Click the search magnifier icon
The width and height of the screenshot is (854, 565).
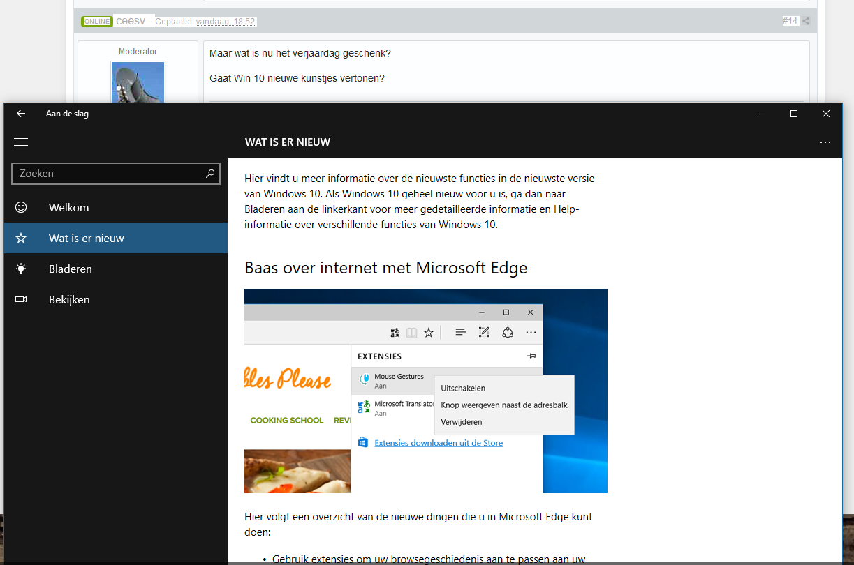point(210,174)
